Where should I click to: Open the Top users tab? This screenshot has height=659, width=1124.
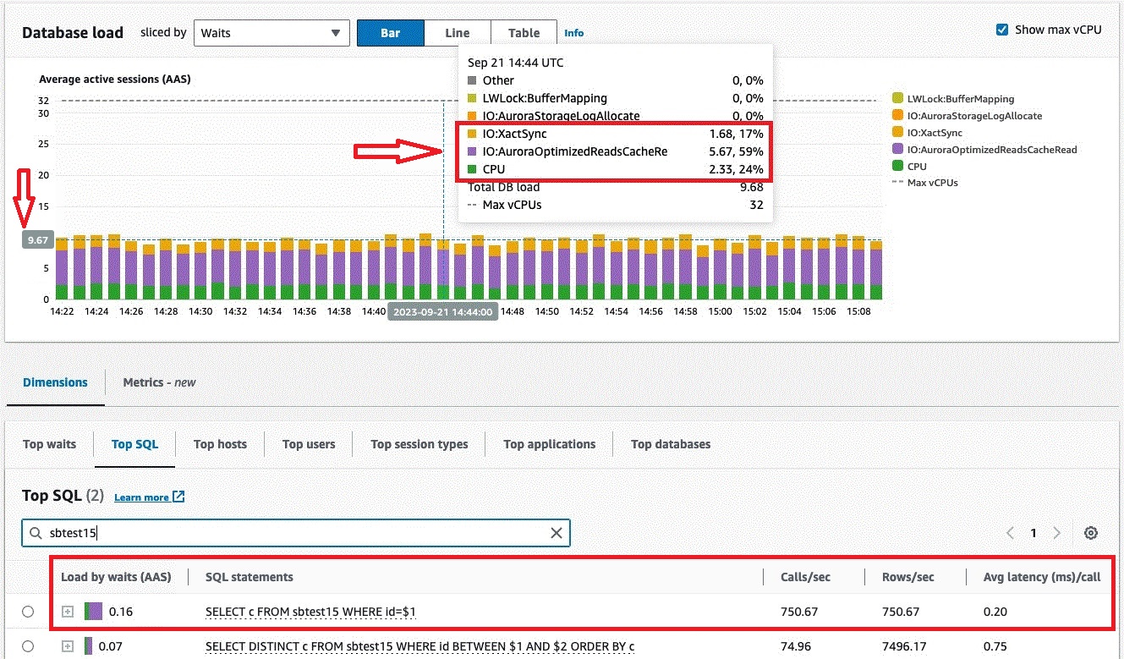[309, 444]
